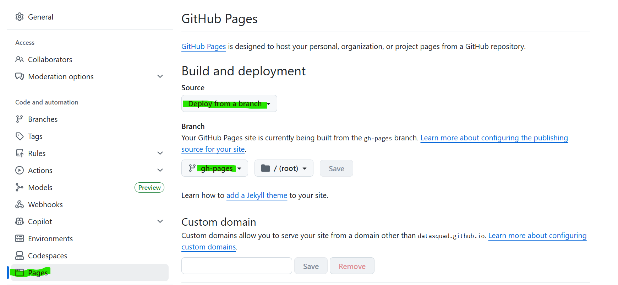The image size is (618, 285).
Task: Follow the add a Jekyll theme link
Action: point(257,195)
